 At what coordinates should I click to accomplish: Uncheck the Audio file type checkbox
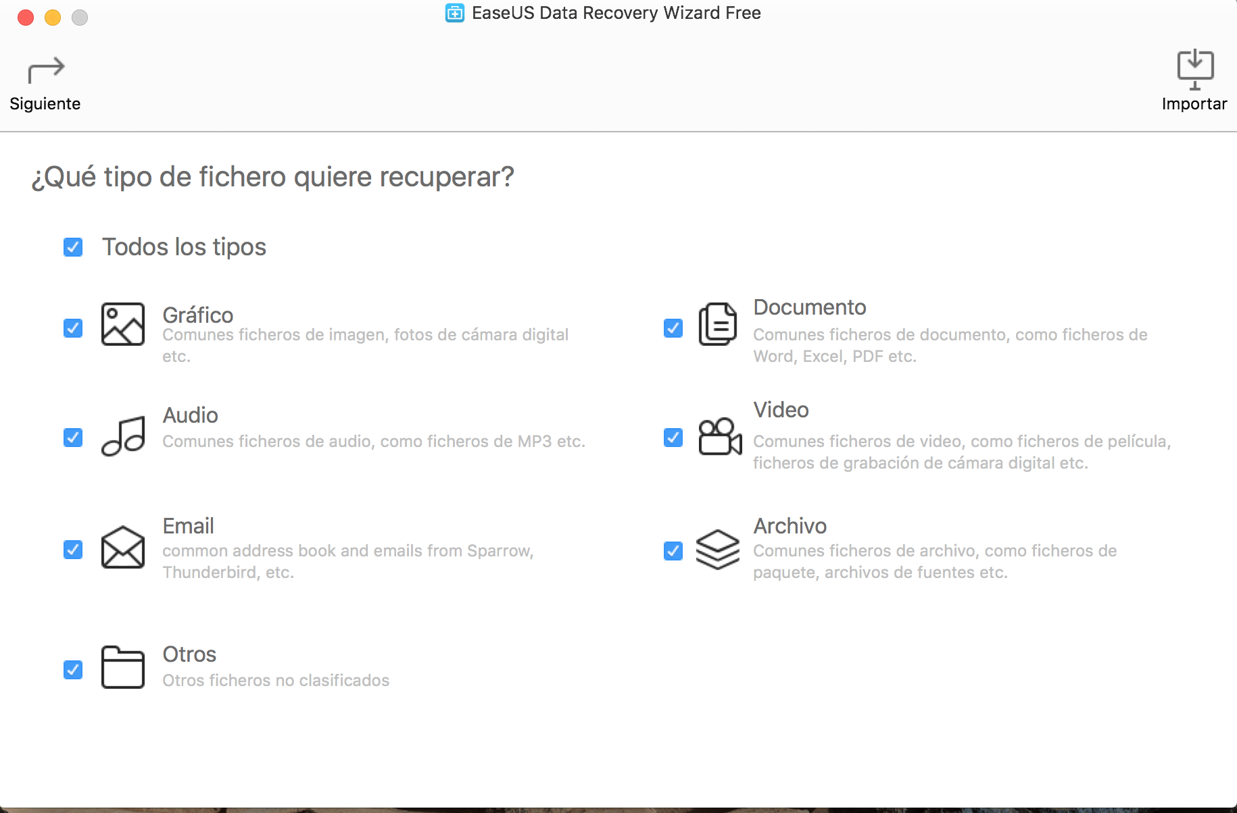73,438
